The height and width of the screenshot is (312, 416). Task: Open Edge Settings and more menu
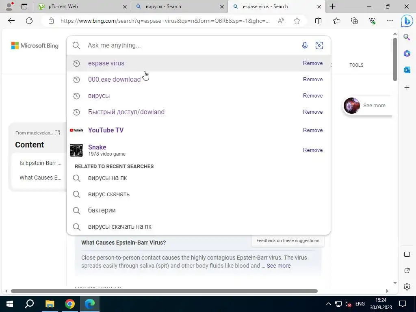390,21
